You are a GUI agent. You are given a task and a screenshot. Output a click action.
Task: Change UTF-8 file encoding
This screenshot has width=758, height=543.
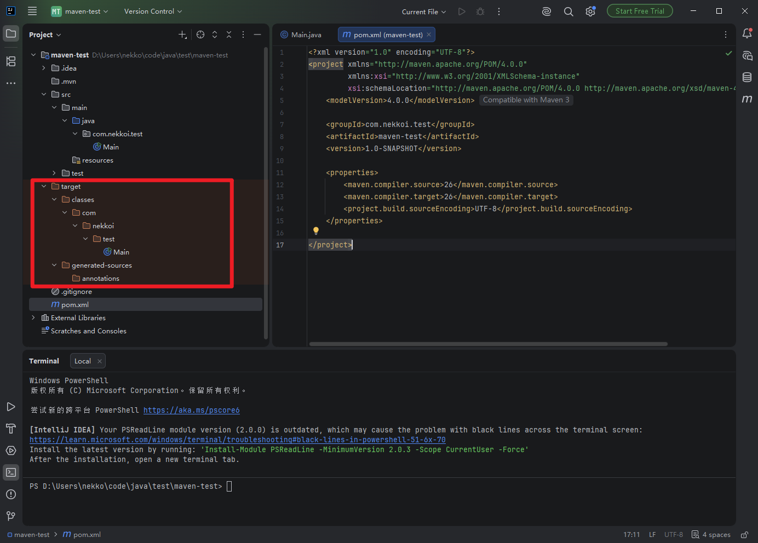coord(674,535)
